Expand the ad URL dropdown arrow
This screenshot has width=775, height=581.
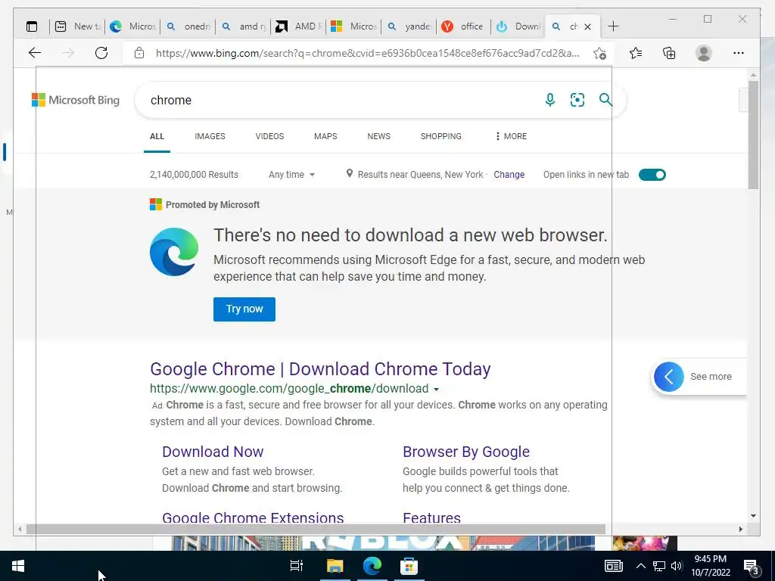click(x=437, y=390)
